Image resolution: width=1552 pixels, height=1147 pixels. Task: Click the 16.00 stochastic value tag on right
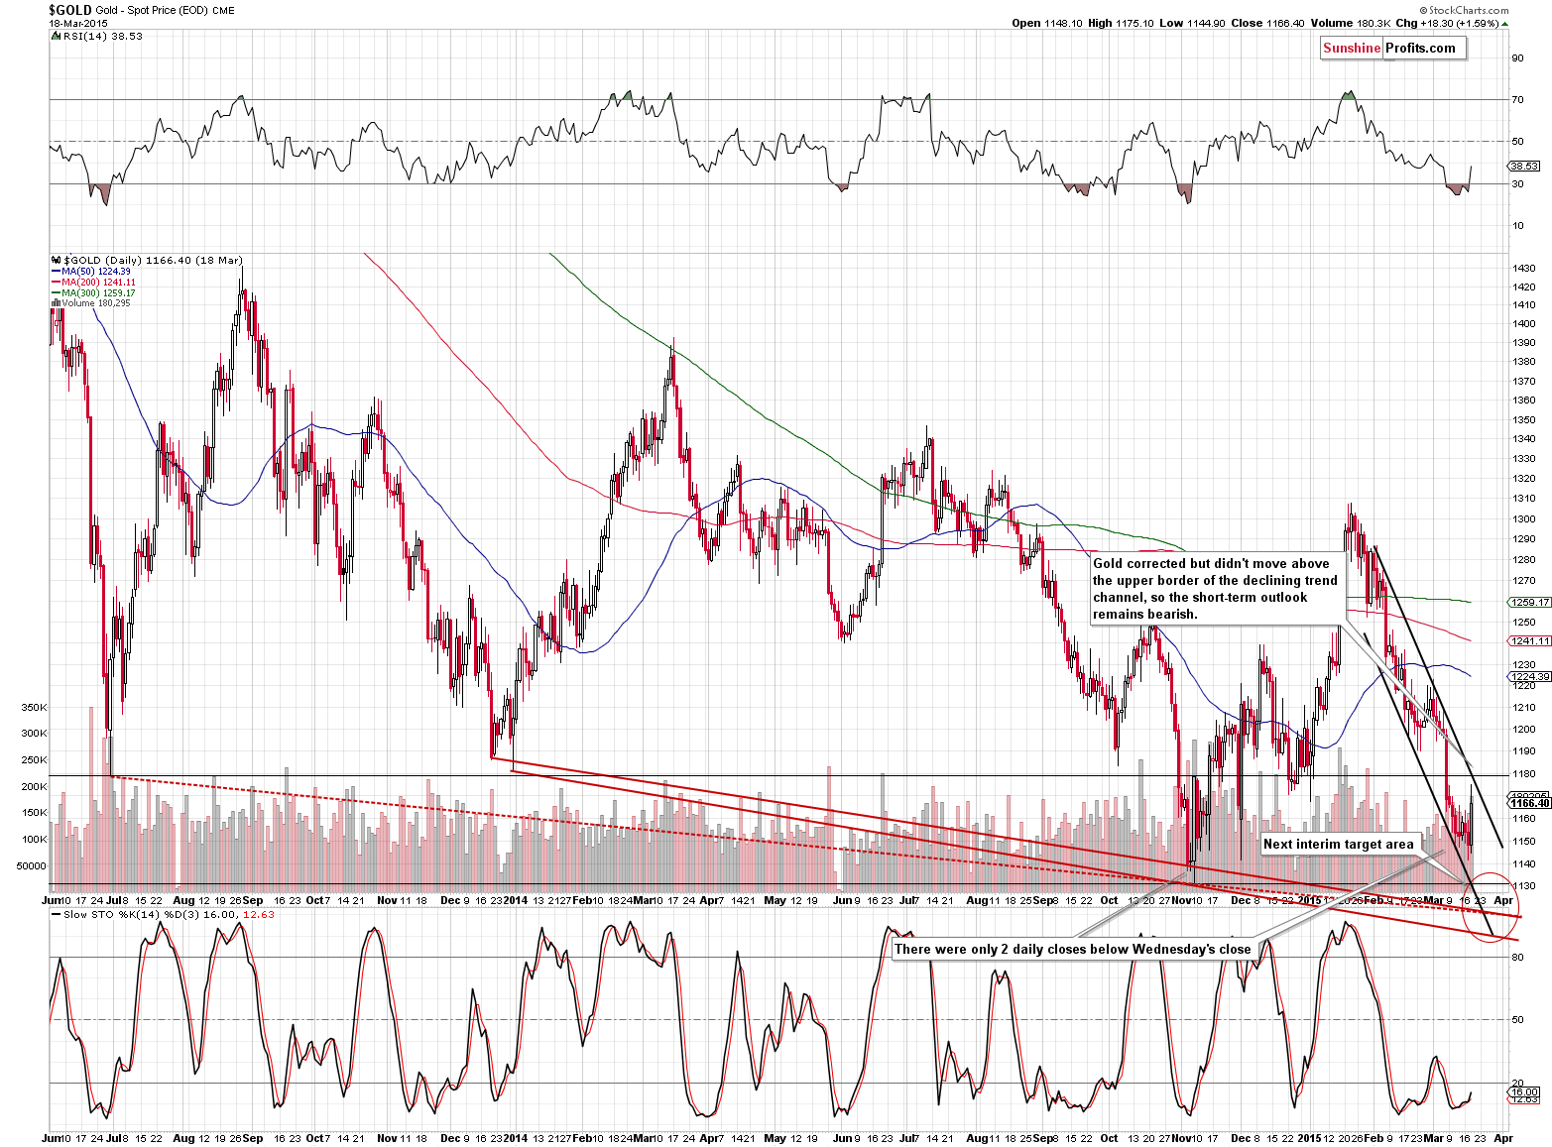point(1523,1091)
